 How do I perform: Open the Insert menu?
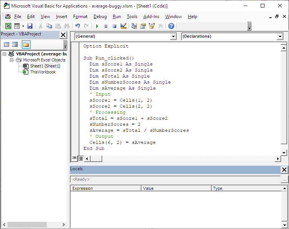61,17
